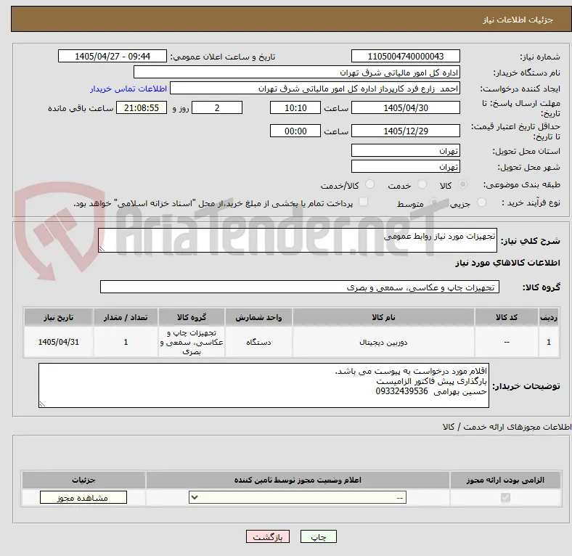Screen dimensions: 572x556
Task: Click the تعداد / مقدار column header
Action: tap(126, 317)
